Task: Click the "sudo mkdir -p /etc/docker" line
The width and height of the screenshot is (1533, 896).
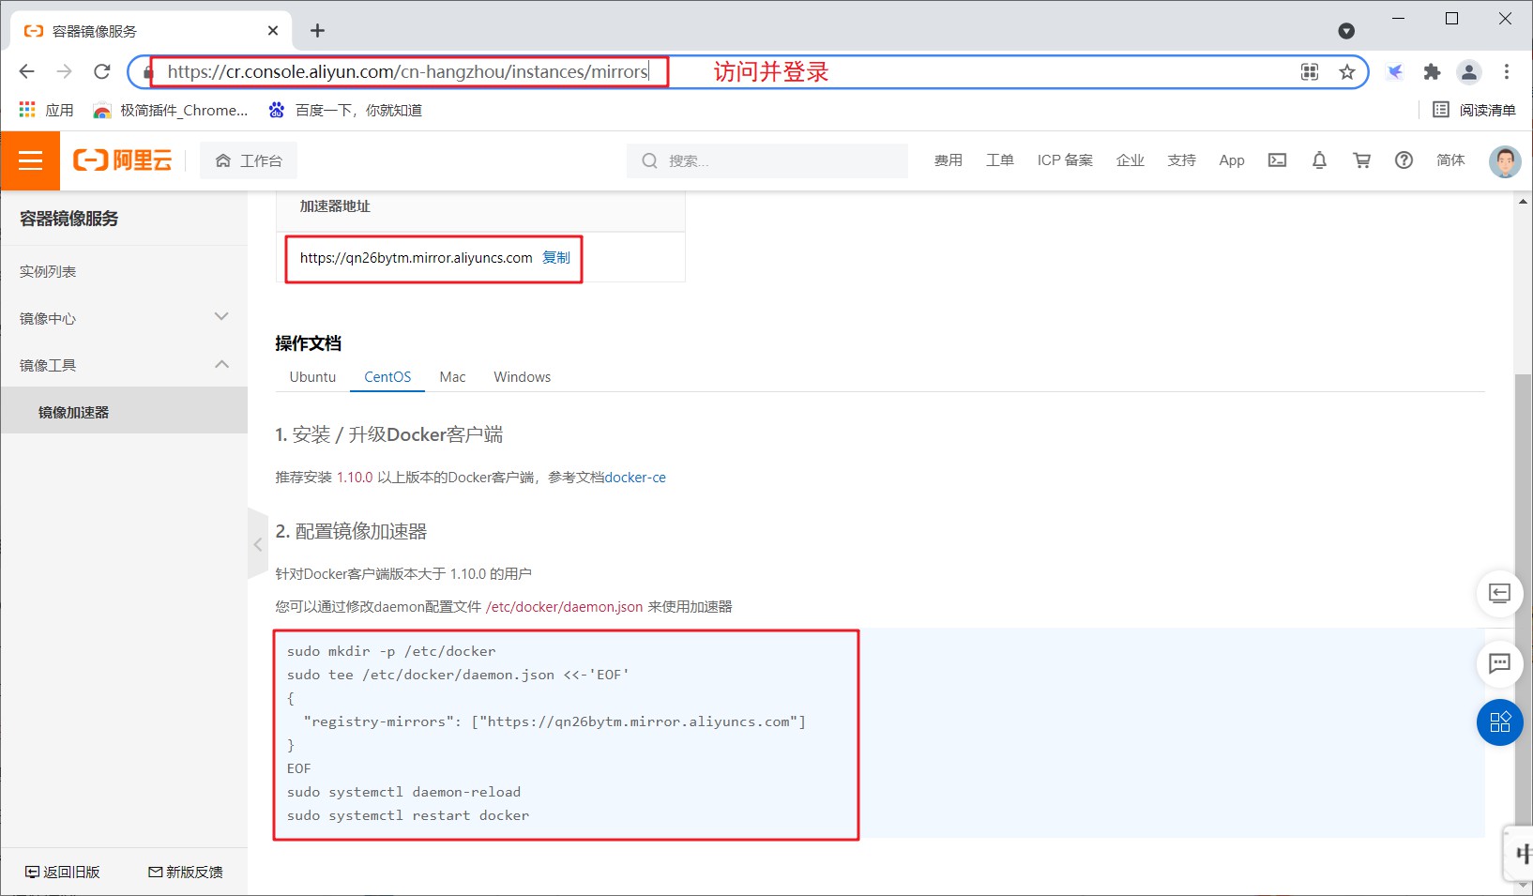Action: point(391,651)
